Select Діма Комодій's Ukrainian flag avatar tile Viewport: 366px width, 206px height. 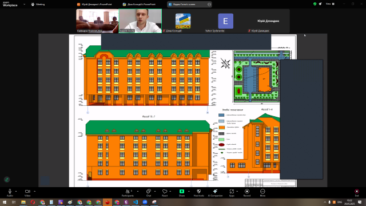click(183, 21)
